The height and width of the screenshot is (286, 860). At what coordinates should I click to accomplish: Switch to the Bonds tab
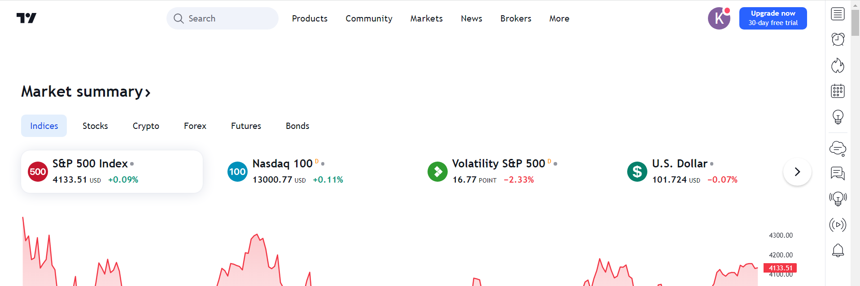coord(297,126)
